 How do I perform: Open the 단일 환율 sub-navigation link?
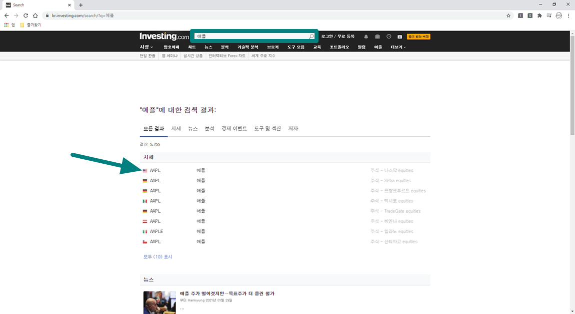pos(147,55)
